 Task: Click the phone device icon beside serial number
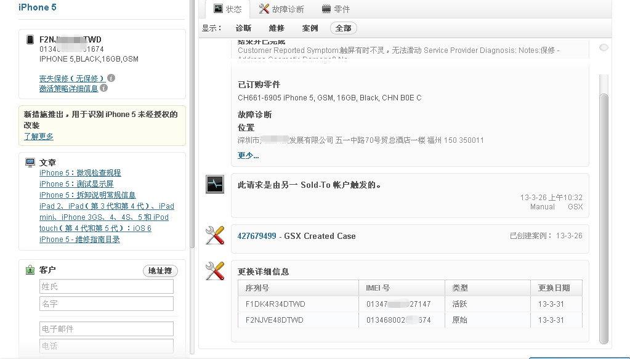coord(30,39)
